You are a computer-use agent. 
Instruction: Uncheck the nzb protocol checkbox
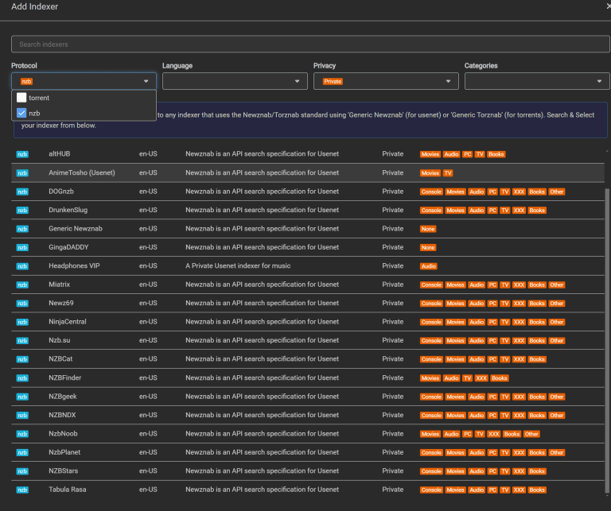pos(21,113)
